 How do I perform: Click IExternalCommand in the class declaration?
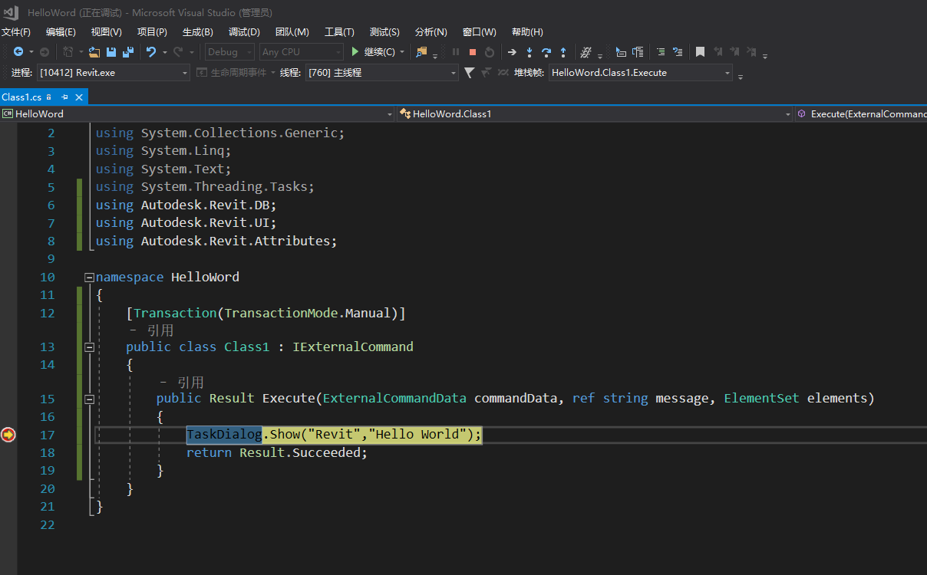pos(353,347)
